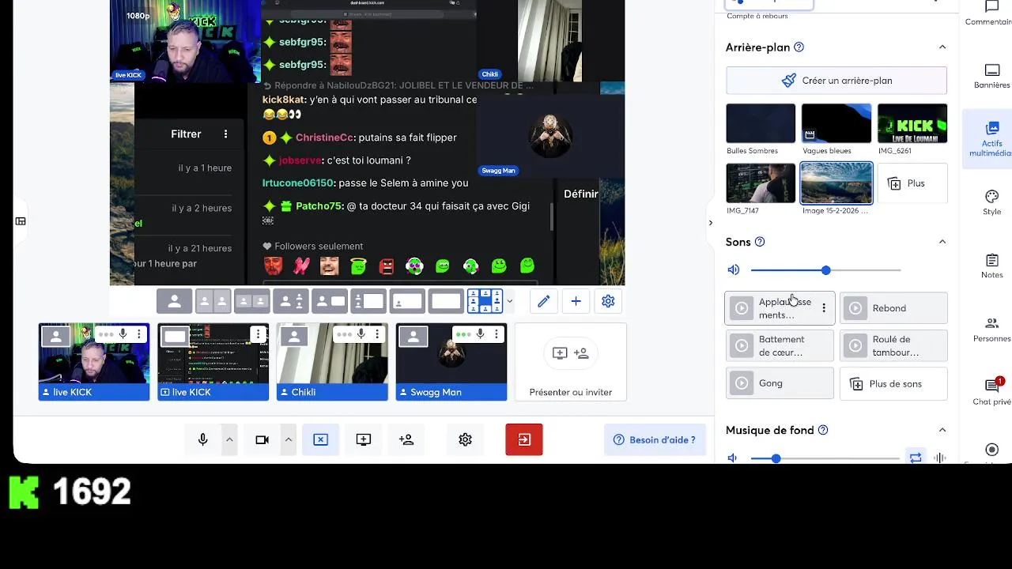This screenshot has height=569, width=1012.
Task: Collapse right panel with small arrow
Action: pyautogui.click(x=710, y=223)
